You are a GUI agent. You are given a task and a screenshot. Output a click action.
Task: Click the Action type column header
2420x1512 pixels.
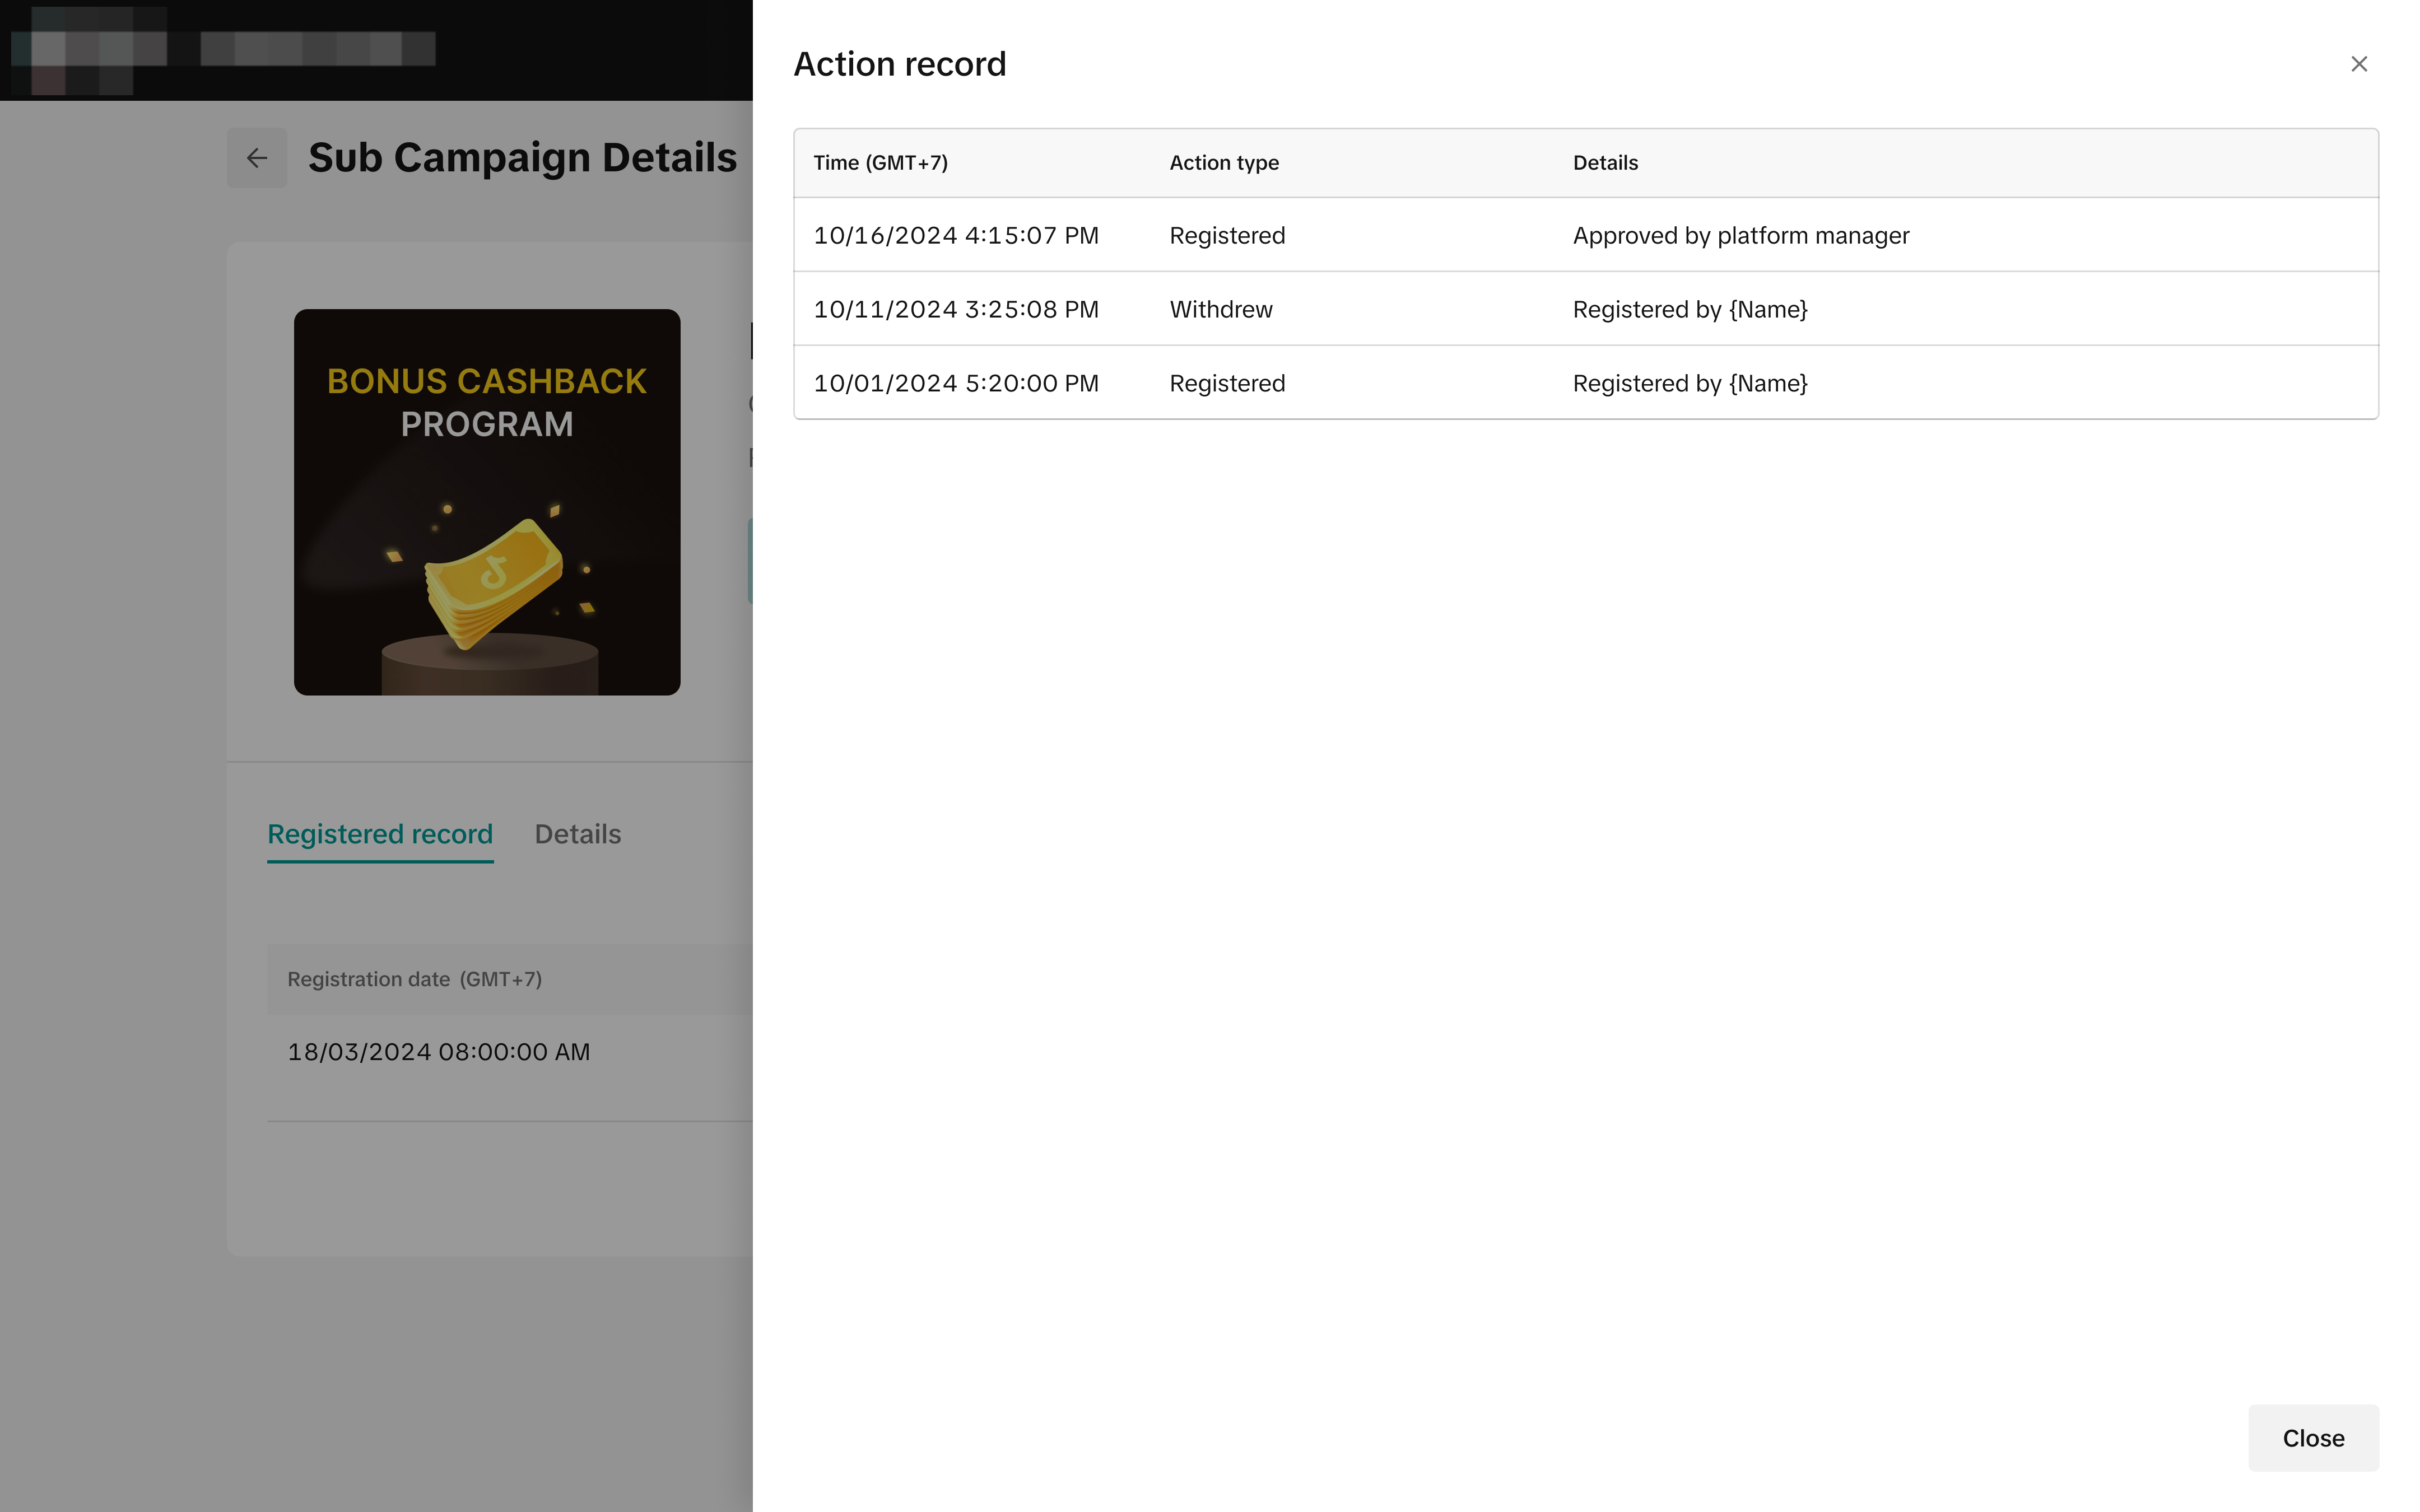point(1223,163)
